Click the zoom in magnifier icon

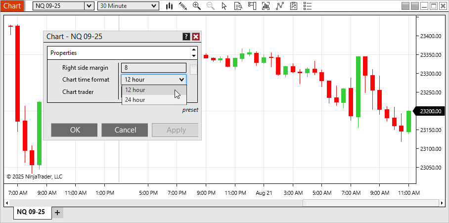197,6
